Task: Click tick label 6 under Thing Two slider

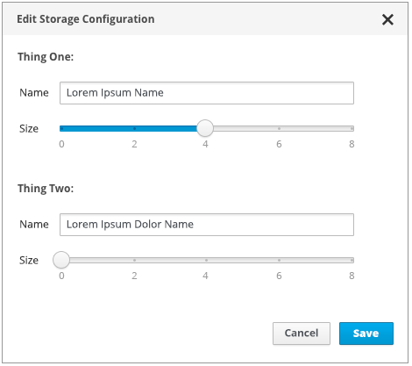Action: (x=279, y=276)
